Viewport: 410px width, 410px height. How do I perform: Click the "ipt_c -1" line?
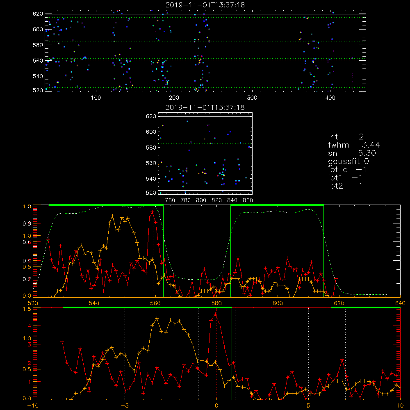coord(347,170)
